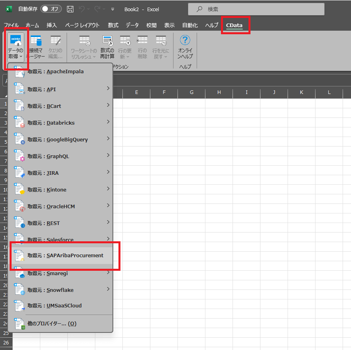Click the Excel app icon in title bar
Viewport: 351px width, 350px height.
coord(8,9)
